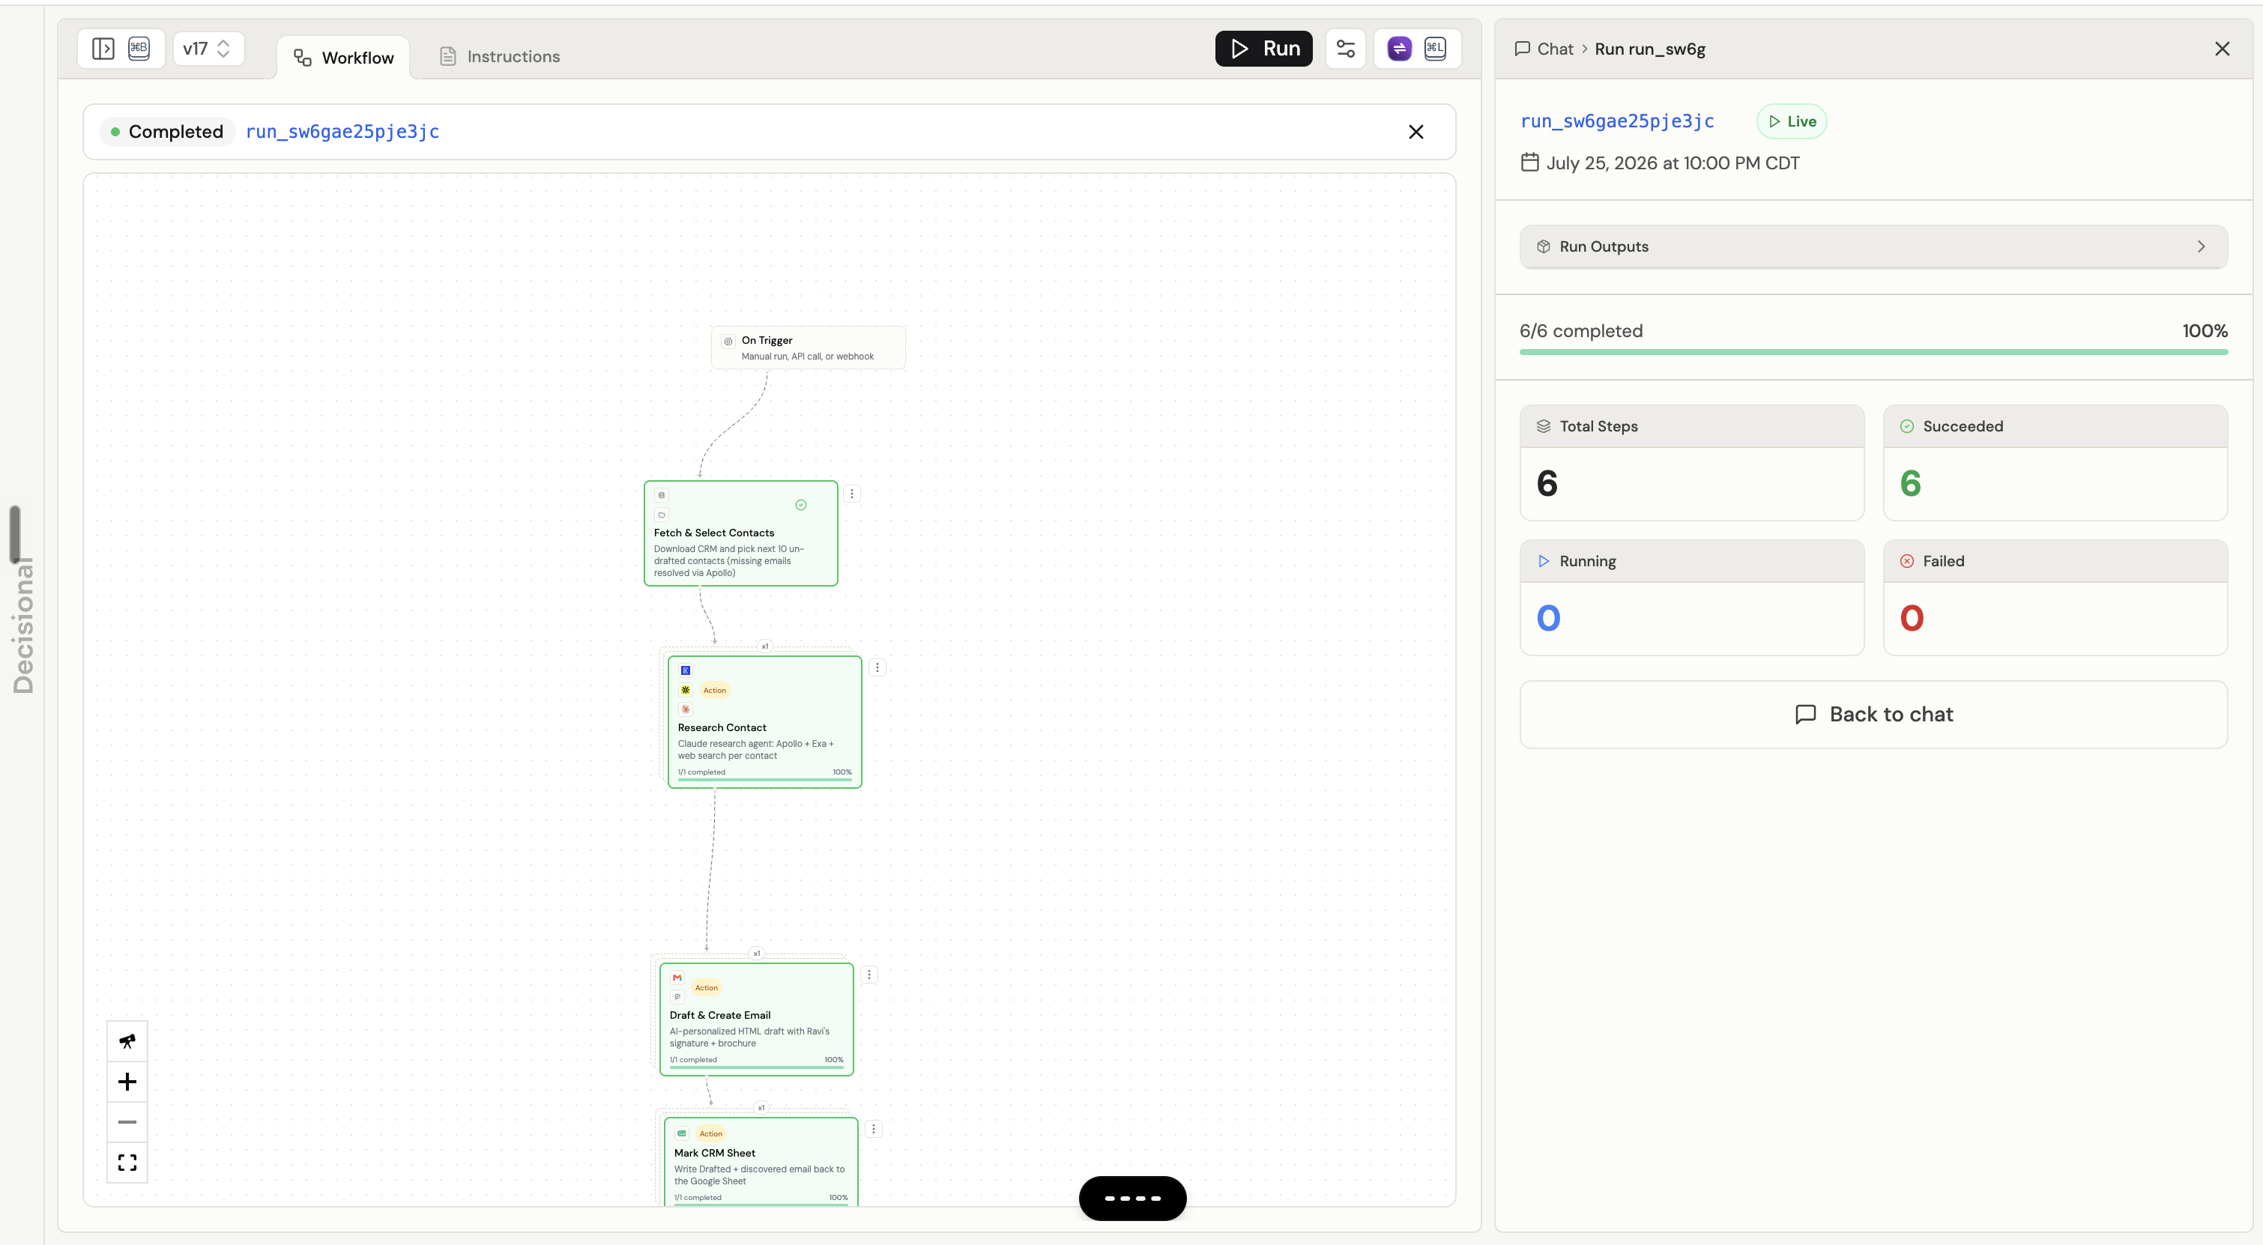Screen dimensions: 2263x1245
Task: Click Run run_sw6g breadcrumb item
Action: coord(1650,49)
